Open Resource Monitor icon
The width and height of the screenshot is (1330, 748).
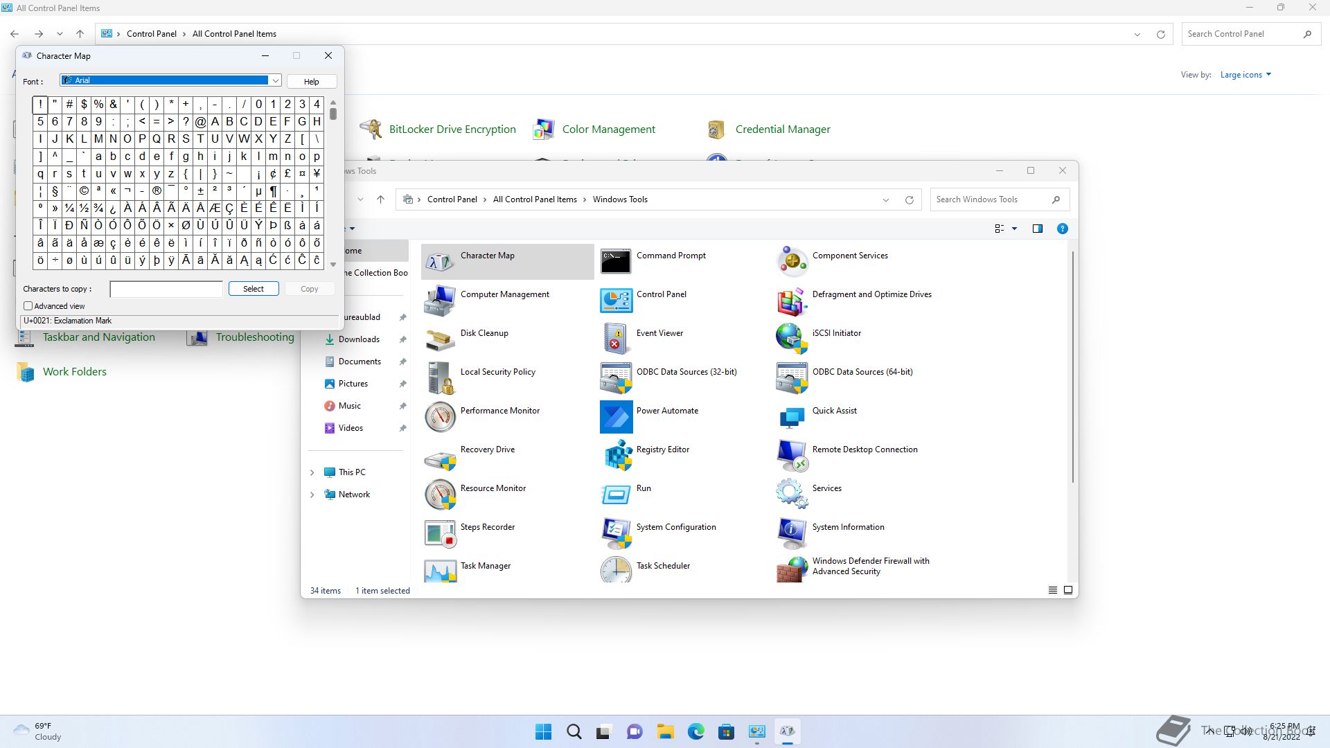point(440,495)
